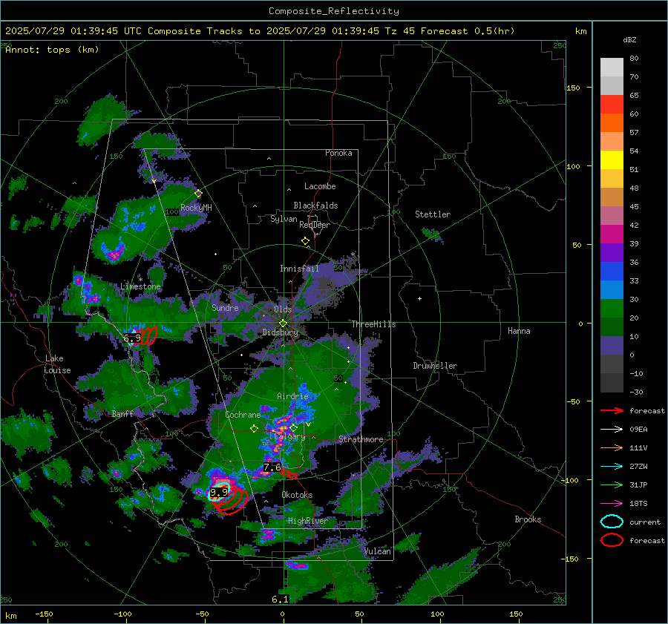Click the Lacombe city label

320,186
